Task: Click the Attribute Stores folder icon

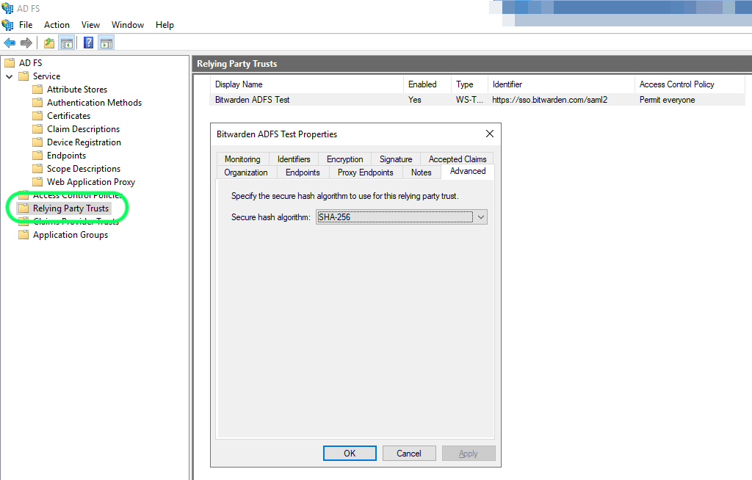Action: (x=37, y=90)
